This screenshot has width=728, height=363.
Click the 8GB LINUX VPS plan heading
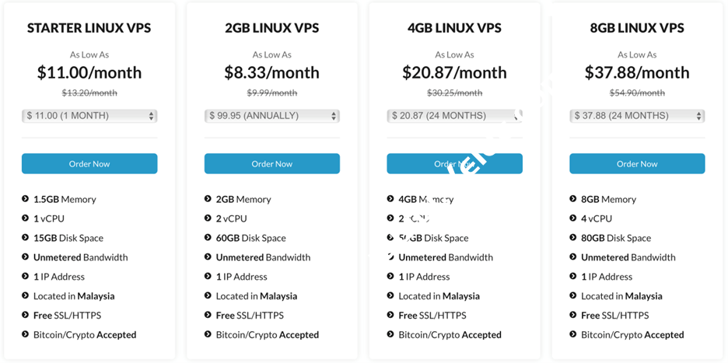coord(637,28)
